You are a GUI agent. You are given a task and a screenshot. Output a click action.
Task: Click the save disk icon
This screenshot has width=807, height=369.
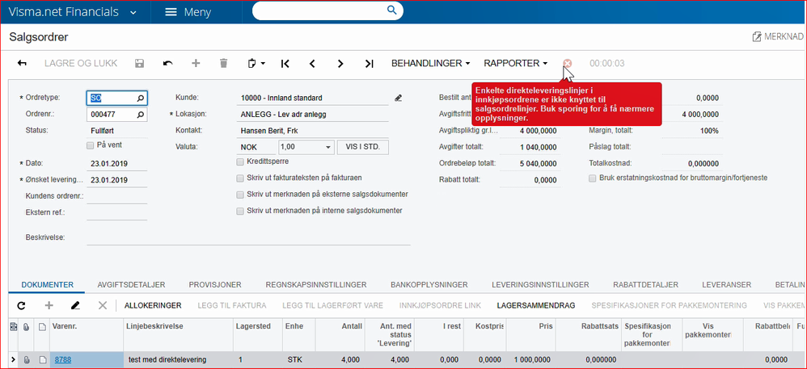pos(140,63)
